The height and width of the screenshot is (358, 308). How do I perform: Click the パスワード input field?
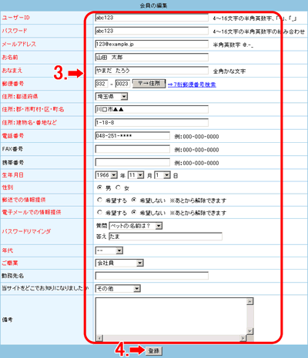[x=152, y=31]
